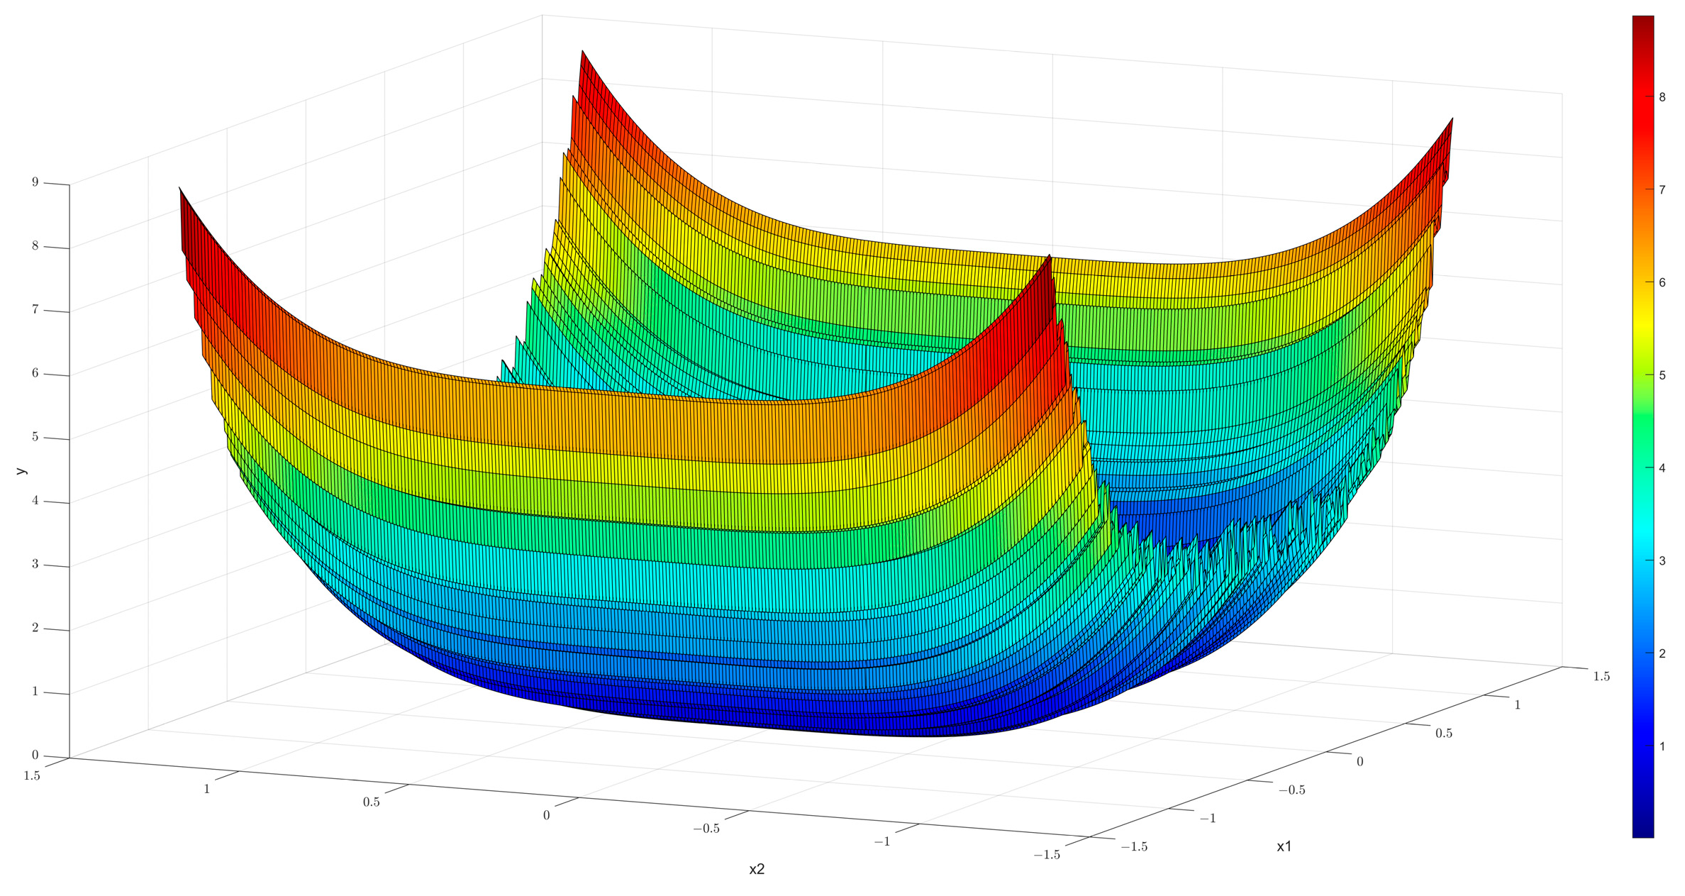
Task: Click x2 axis tick label −1
Action: click(882, 842)
